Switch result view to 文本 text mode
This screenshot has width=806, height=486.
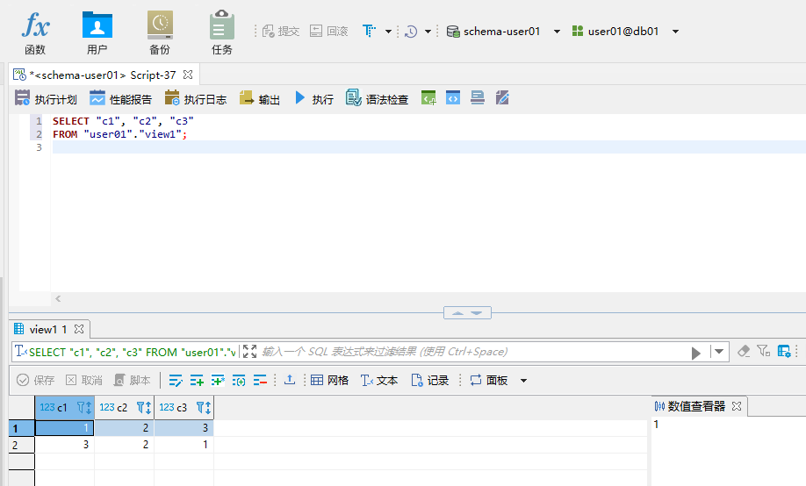(x=379, y=380)
